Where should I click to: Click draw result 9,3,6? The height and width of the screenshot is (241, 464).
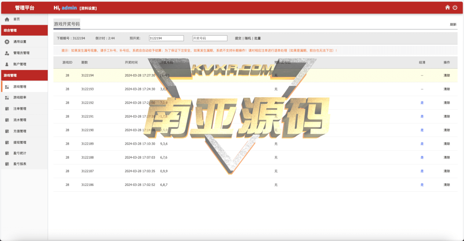tap(164, 144)
